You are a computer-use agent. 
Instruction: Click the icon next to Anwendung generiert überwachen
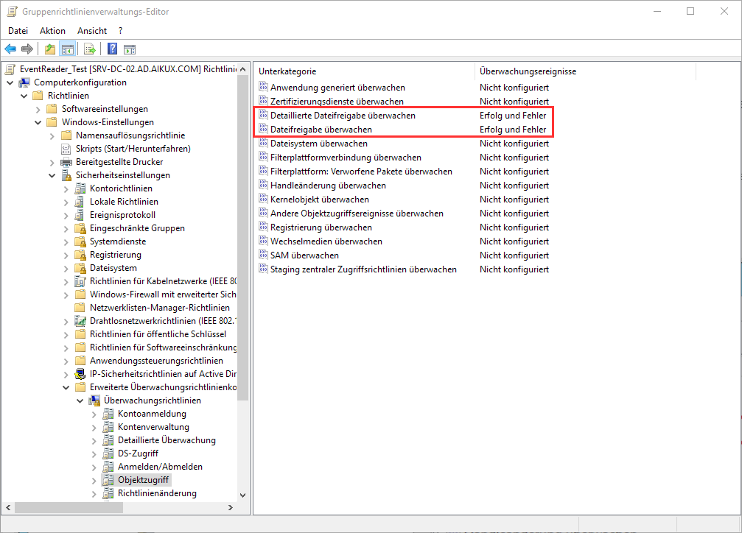tap(264, 87)
